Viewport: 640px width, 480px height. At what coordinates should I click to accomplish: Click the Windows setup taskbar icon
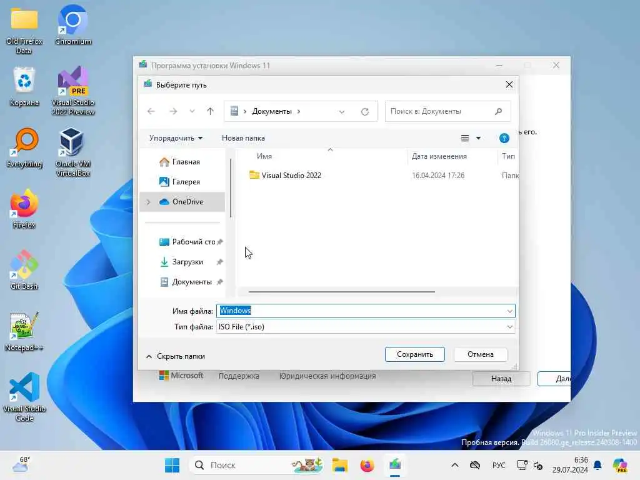click(395, 465)
